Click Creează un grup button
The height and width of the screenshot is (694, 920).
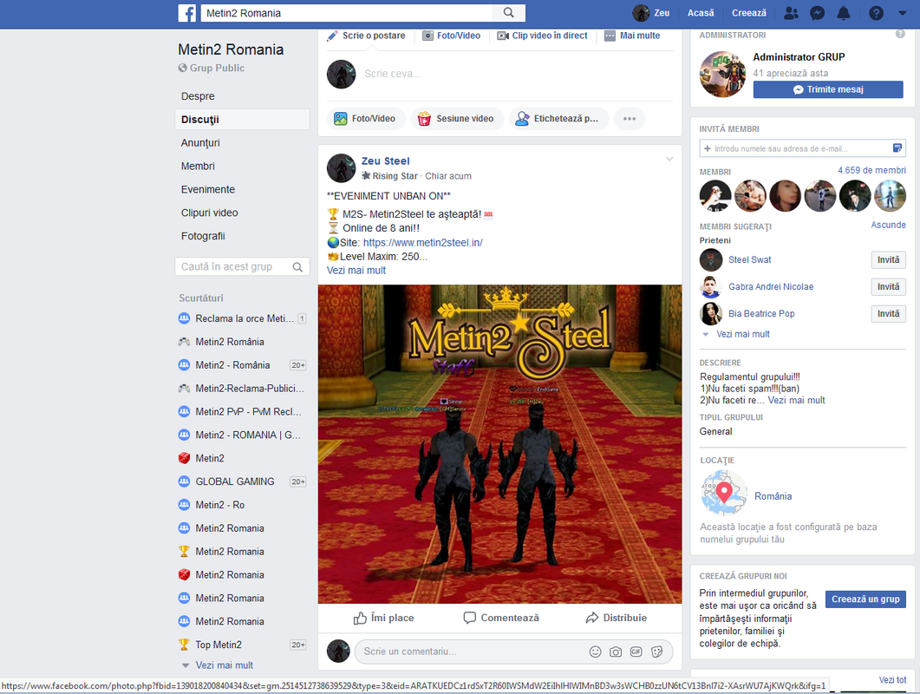(x=865, y=599)
